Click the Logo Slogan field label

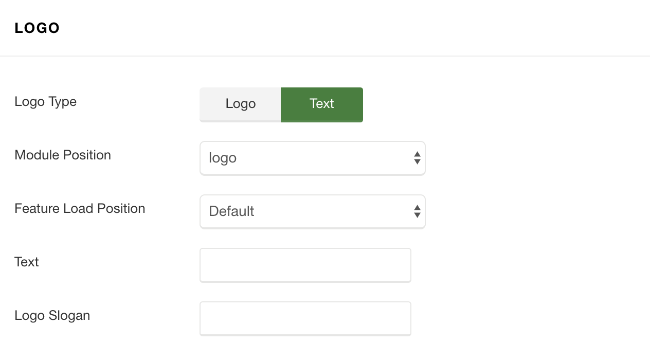[x=52, y=316]
